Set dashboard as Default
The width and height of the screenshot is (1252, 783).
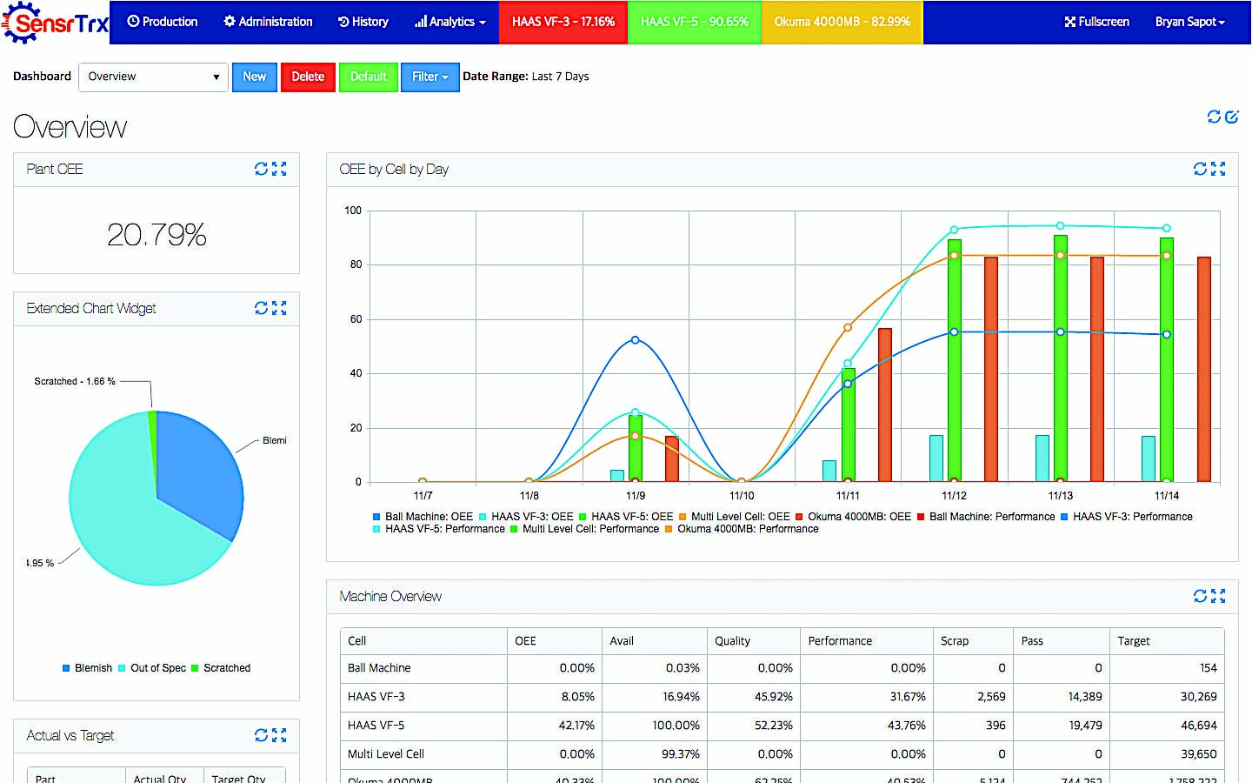tap(368, 77)
